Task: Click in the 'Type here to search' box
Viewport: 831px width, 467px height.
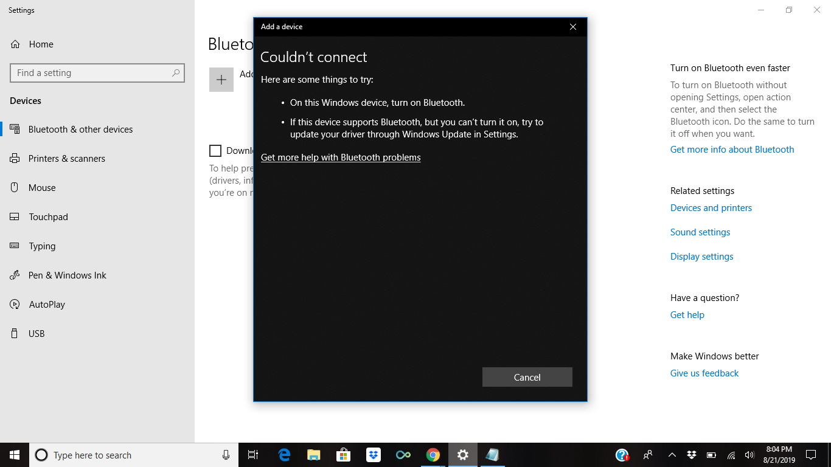Action: 134,455
